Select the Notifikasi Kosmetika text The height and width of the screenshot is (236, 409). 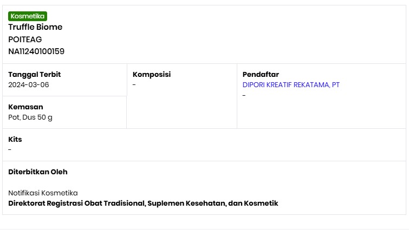click(x=43, y=193)
